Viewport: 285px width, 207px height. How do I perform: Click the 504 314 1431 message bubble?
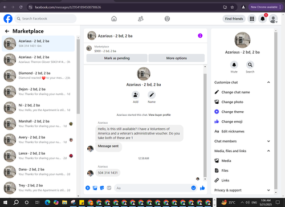pos(108,173)
